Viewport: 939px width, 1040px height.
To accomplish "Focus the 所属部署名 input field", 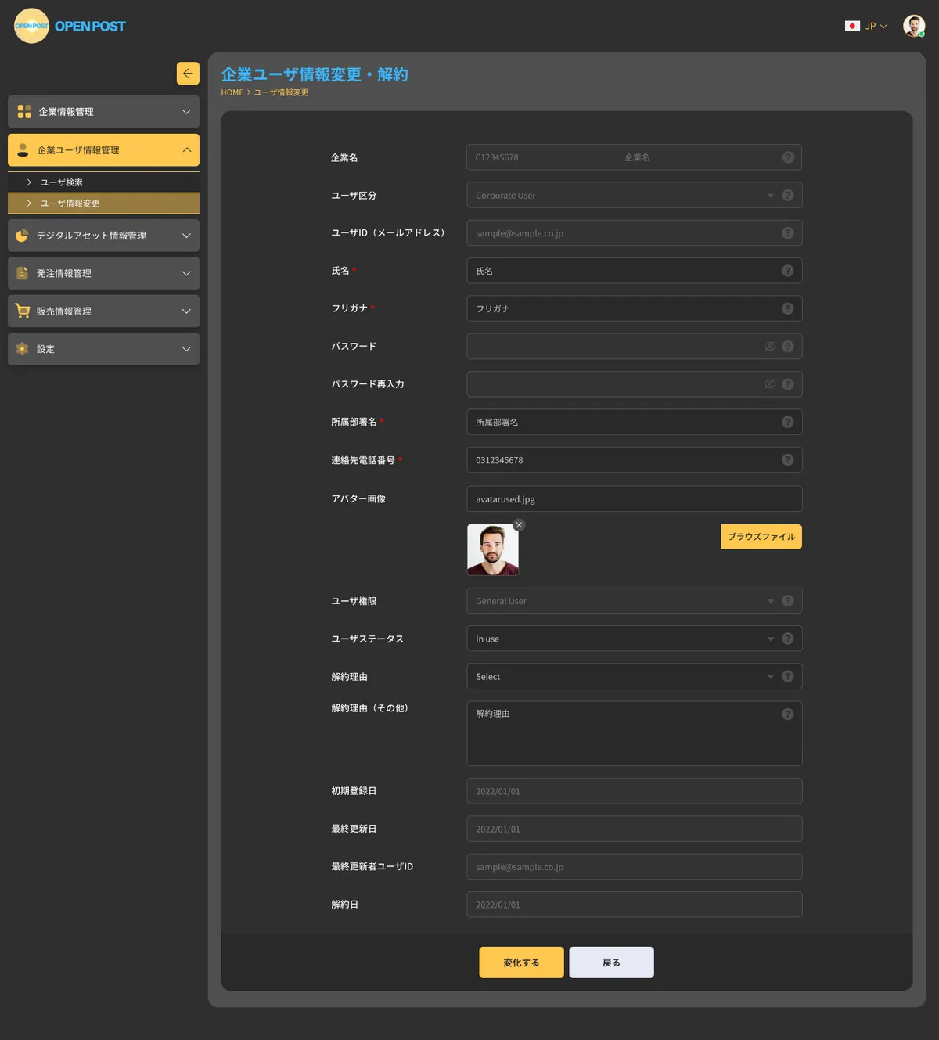I will coord(635,422).
